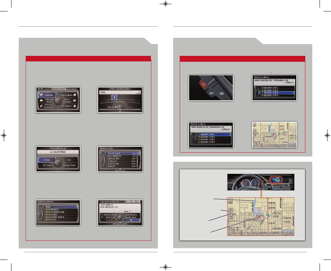Select Address Book on Calculate route screen
Screen dimensions: 331x271
coord(109,215)
